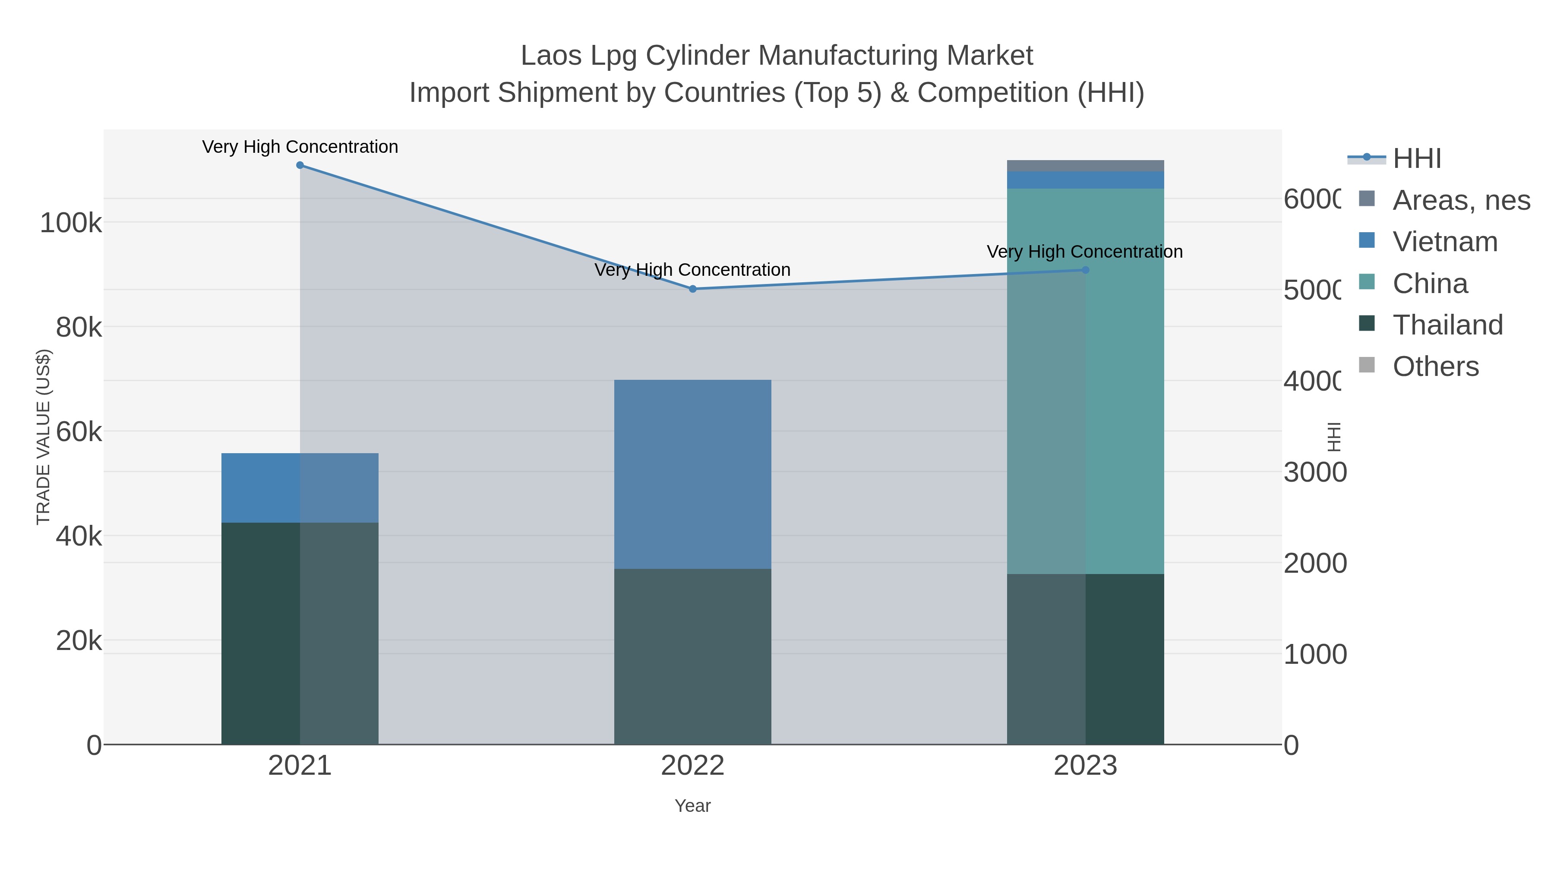Click the Import Shipment by Countries subtitle
The width and height of the screenshot is (1554, 874).
pos(777,93)
